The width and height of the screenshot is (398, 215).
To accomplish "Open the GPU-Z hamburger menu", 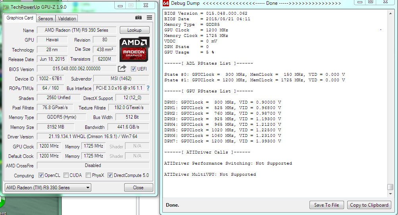I will click(150, 17).
